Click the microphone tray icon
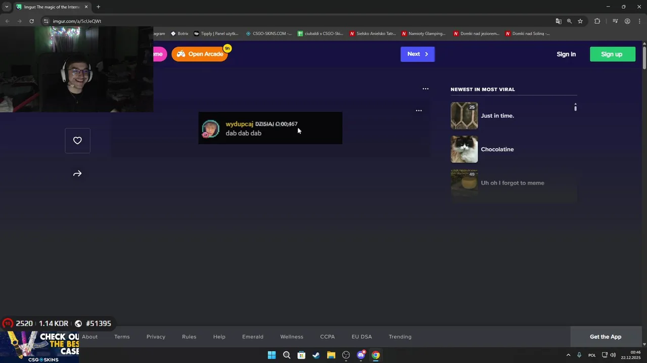Viewport: 647px width, 363px height. (579, 355)
